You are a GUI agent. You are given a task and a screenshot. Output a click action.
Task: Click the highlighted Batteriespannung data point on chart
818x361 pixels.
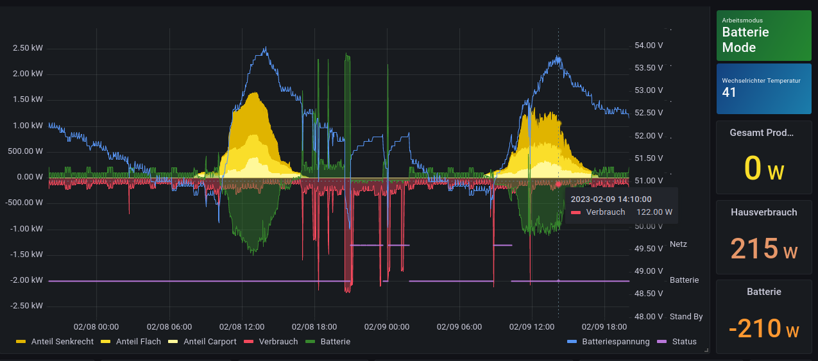coord(558,60)
